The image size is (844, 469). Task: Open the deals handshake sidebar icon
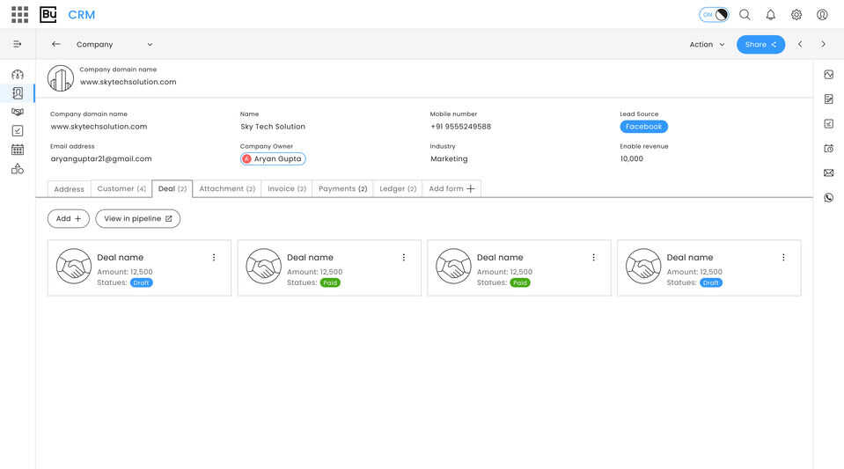18,112
